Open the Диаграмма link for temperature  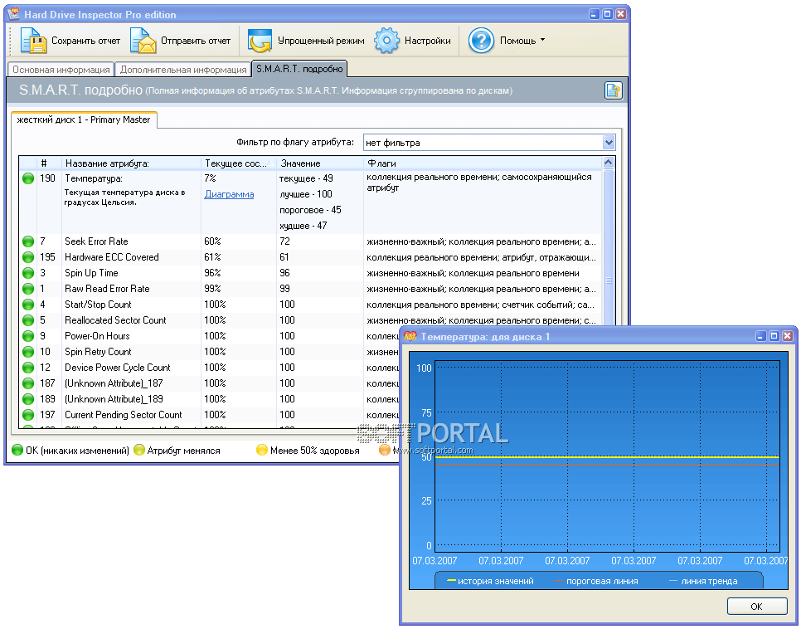(229, 194)
